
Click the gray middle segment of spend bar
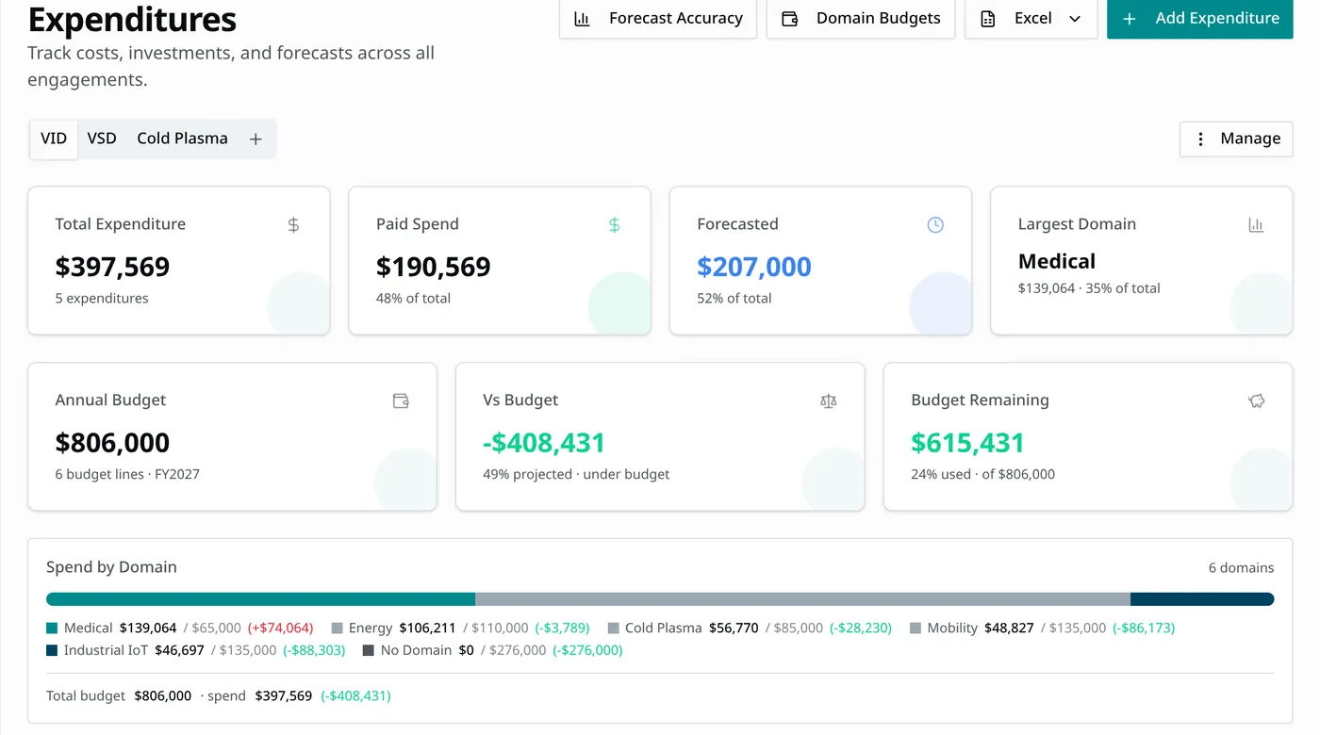click(x=802, y=599)
